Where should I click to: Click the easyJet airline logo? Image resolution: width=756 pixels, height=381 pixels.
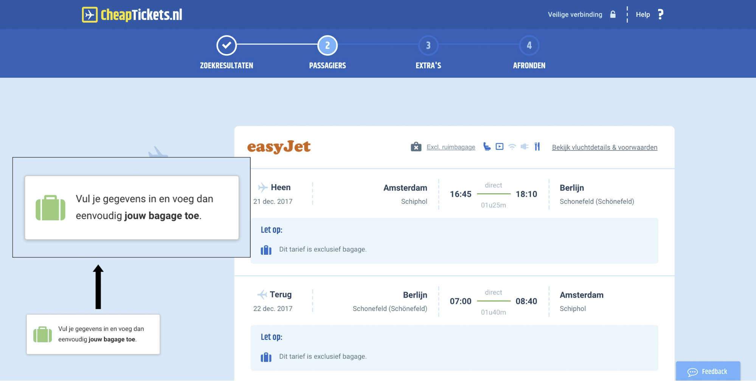[x=279, y=147]
